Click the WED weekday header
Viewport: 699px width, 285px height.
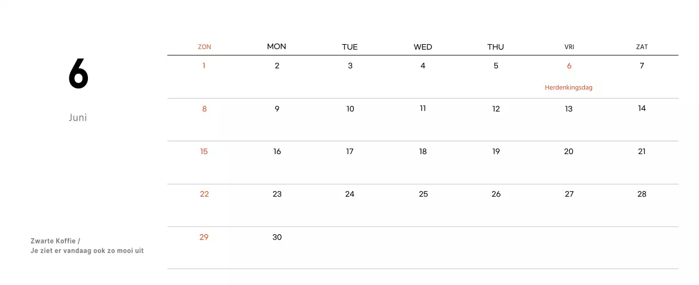pyautogui.click(x=423, y=47)
